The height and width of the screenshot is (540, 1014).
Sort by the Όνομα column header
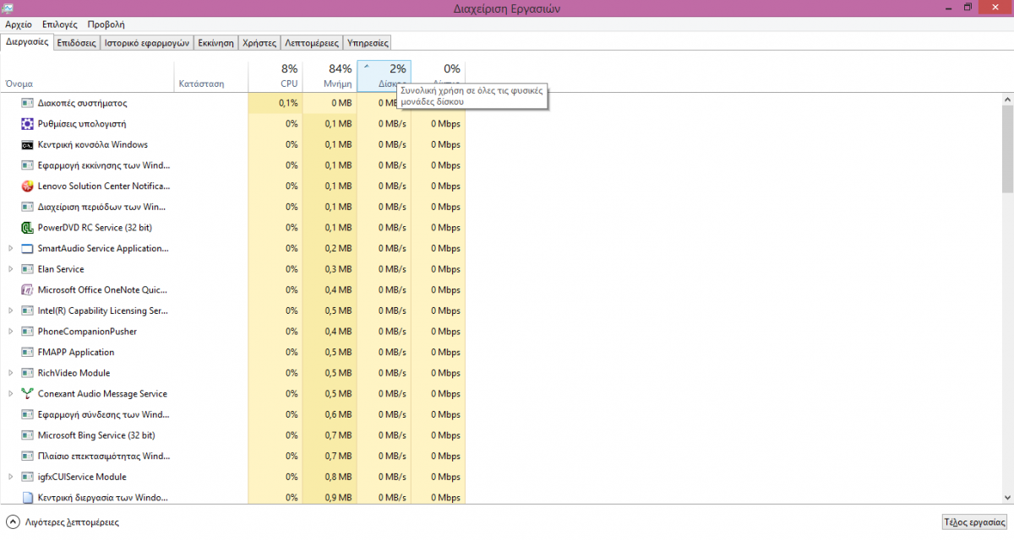tap(88, 76)
